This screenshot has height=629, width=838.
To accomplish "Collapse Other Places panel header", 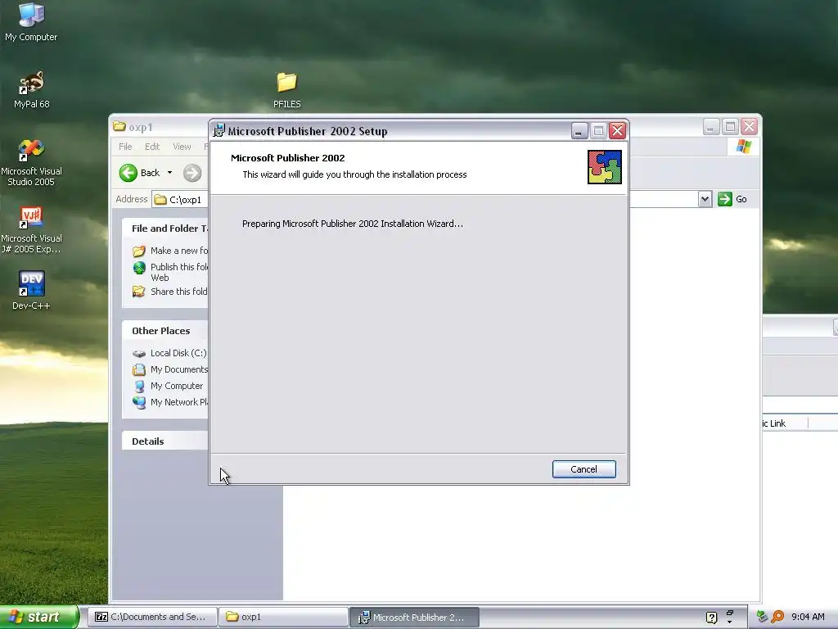I will [x=165, y=331].
